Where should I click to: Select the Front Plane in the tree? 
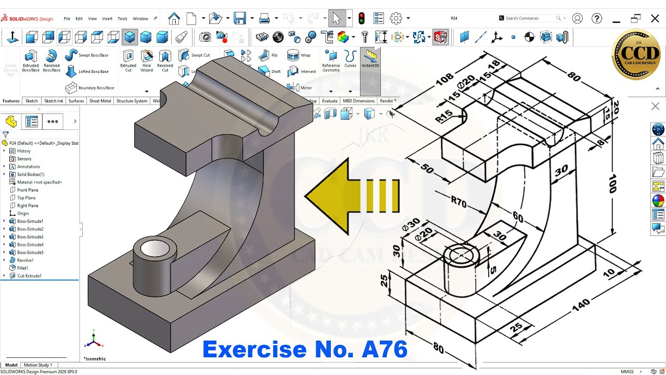pos(23,190)
